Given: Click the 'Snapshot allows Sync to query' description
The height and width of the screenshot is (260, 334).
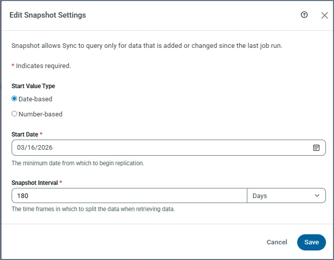Looking at the screenshot, I should pyautogui.click(x=147, y=46).
